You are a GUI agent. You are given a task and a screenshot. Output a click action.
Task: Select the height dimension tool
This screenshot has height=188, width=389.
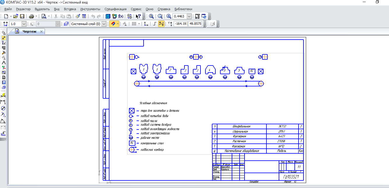[3, 134]
